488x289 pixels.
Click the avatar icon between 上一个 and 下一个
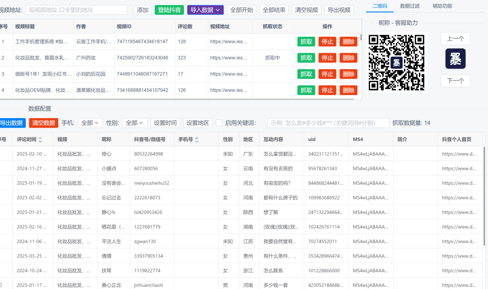pos(455,59)
